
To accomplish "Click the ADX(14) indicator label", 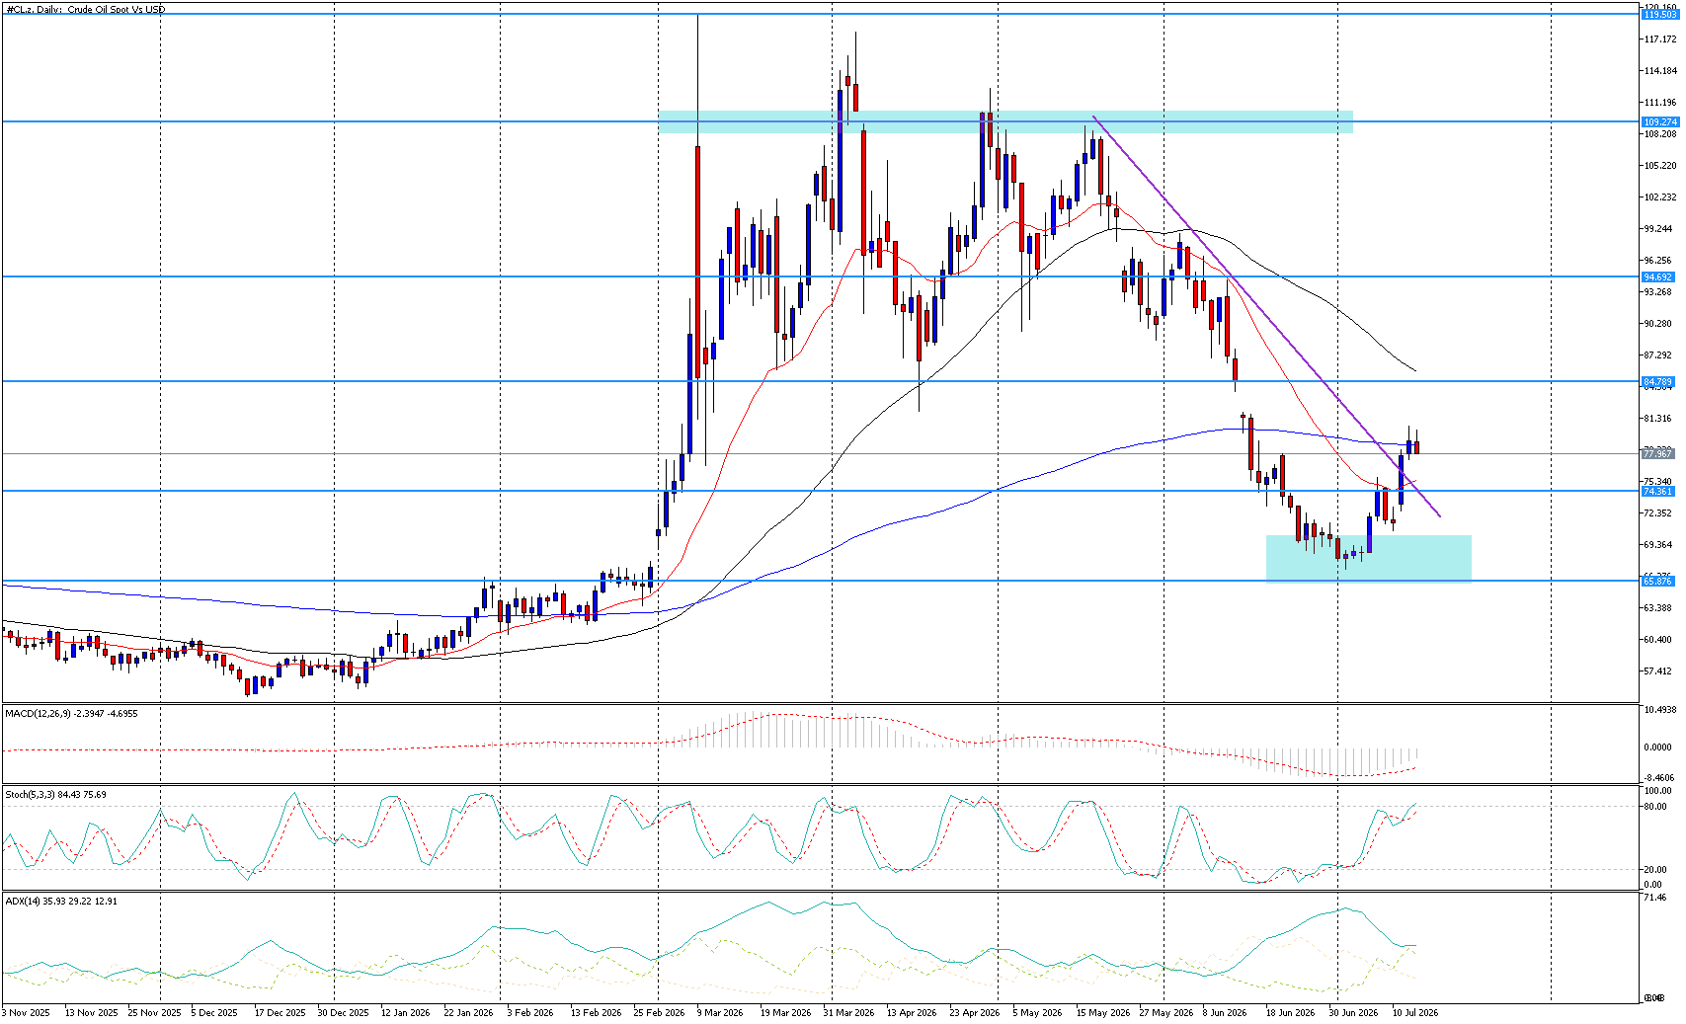I will pos(61,901).
